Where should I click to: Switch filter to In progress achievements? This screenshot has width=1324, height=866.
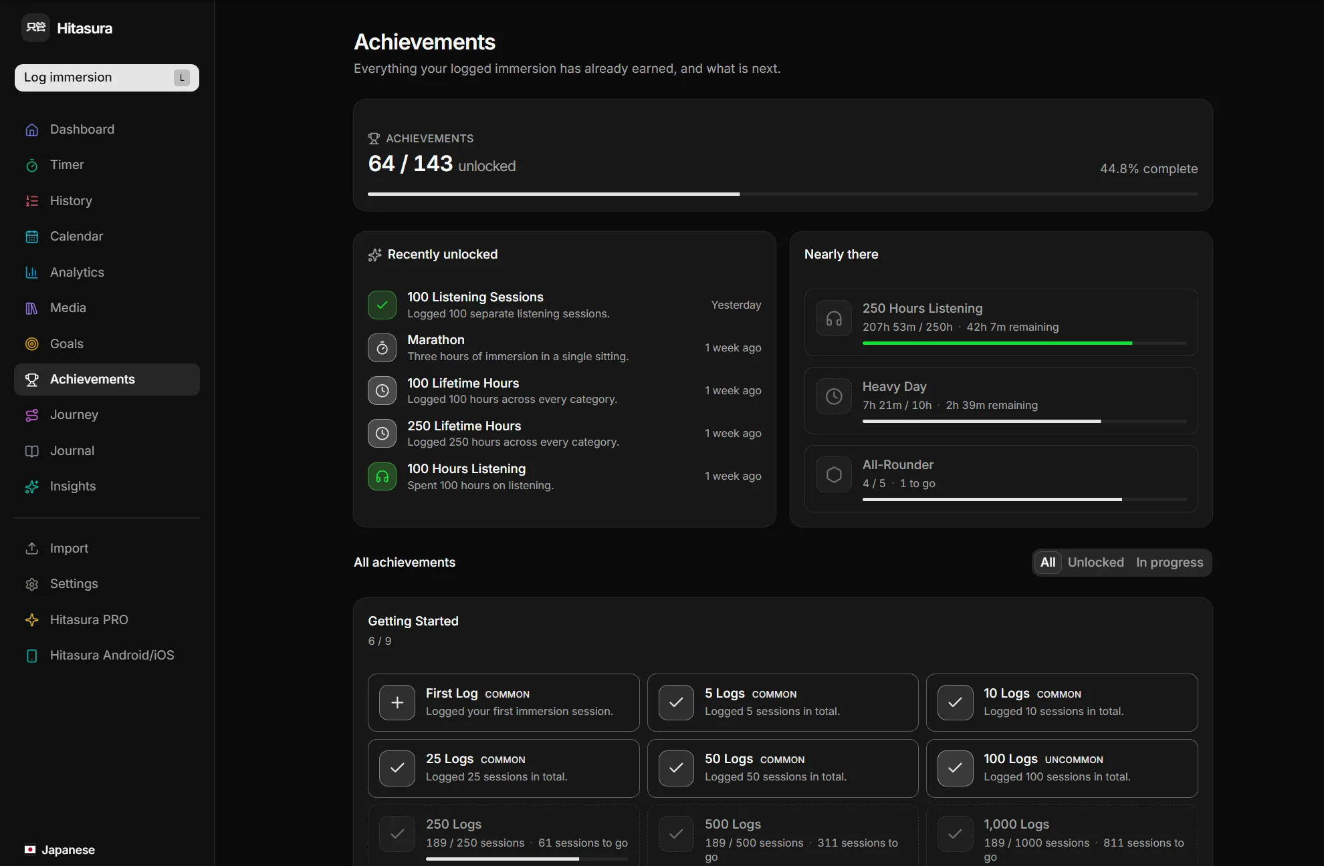(1170, 563)
